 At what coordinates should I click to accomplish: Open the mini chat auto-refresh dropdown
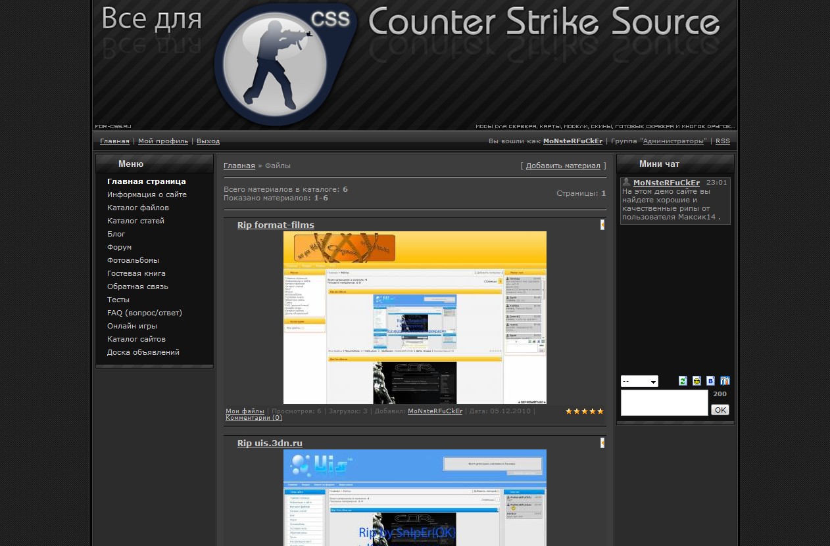pyautogui.click(x=639, y=382)
